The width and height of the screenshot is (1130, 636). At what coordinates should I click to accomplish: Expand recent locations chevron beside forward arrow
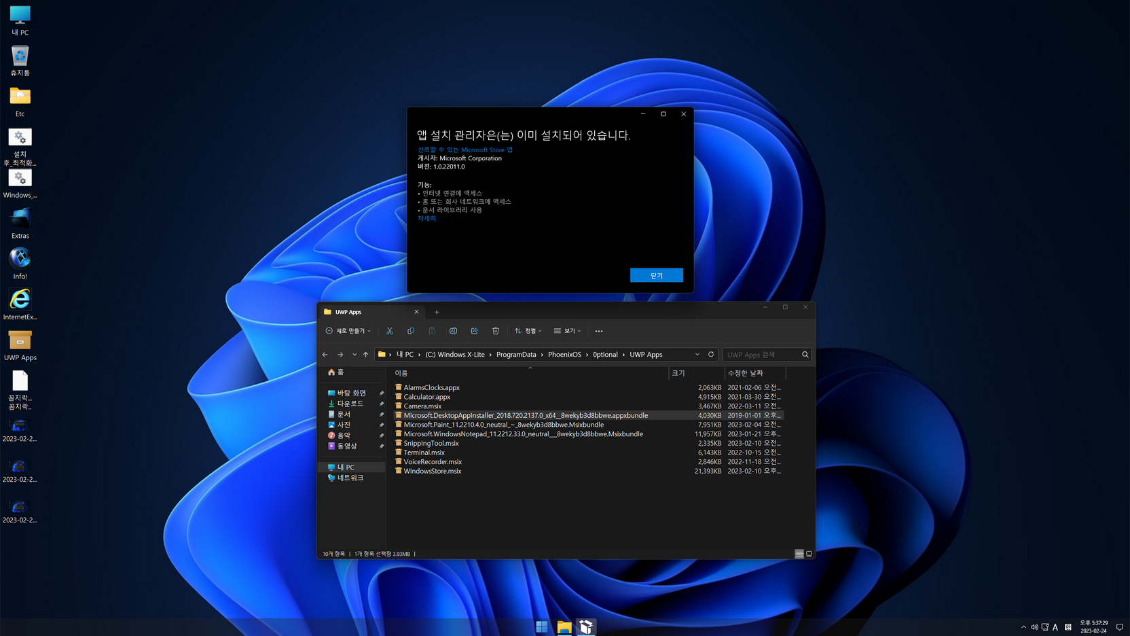(354, 355)
